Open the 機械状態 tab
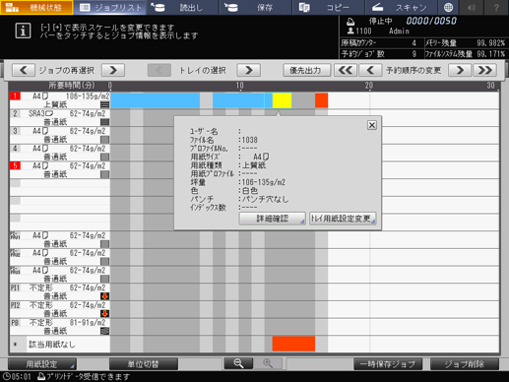The image size is (509, 382). pos(36,7)
